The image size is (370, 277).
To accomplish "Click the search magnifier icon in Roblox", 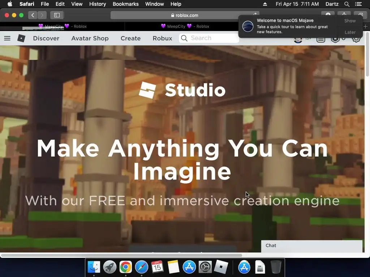I will coord(184,38).
